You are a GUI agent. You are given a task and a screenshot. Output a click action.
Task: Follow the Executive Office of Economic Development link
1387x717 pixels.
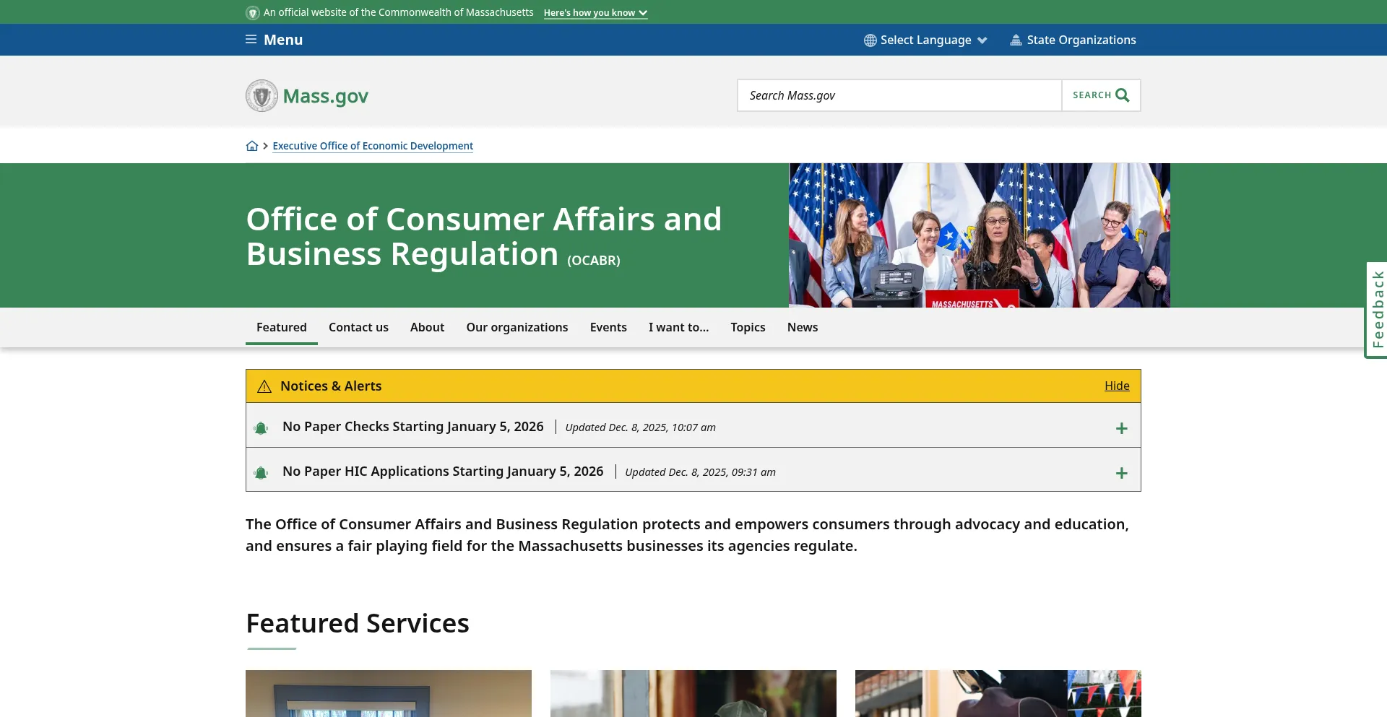(373, 146)
